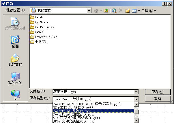The image size is (174, 123).
Task: Select the 小丽专用 folder
Action: [x=39, y=42]
